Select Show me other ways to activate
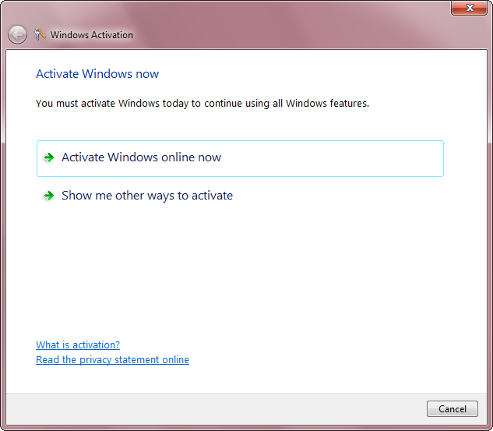The height and width of the screenshot is (431, 493). 240,196
